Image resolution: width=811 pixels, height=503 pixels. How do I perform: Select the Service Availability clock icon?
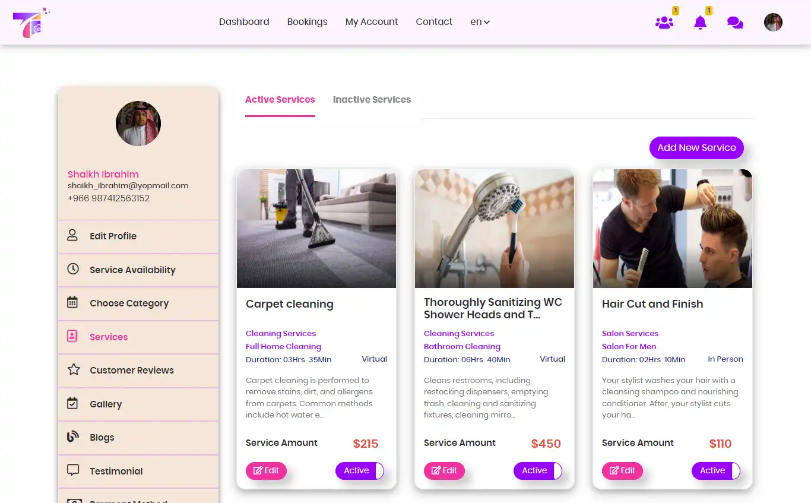pos(72,270)
